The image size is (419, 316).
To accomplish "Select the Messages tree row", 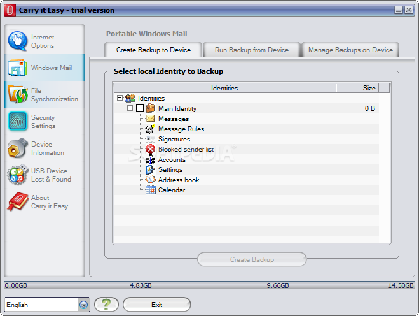I will click(x=246, y=118).
